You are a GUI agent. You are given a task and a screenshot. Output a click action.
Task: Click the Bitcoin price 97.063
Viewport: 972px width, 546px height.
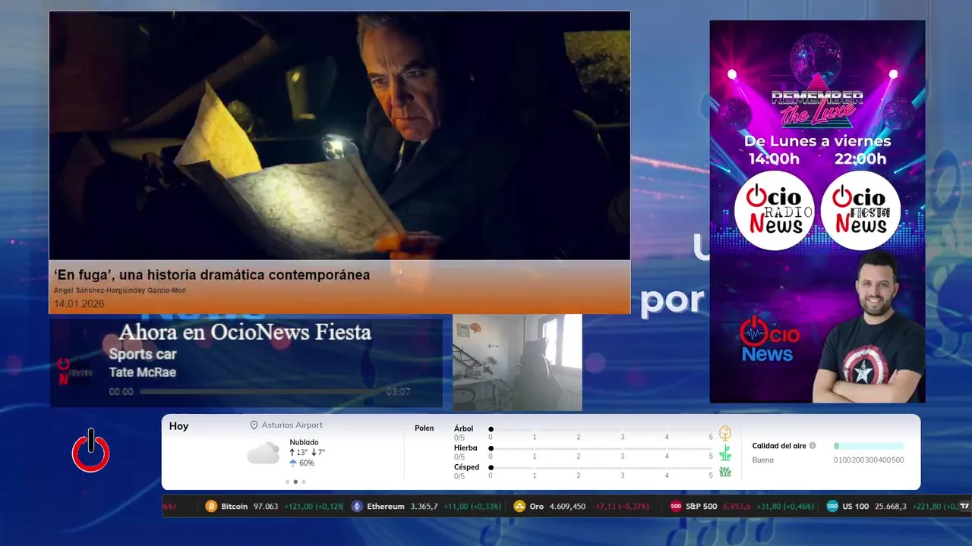266,507
